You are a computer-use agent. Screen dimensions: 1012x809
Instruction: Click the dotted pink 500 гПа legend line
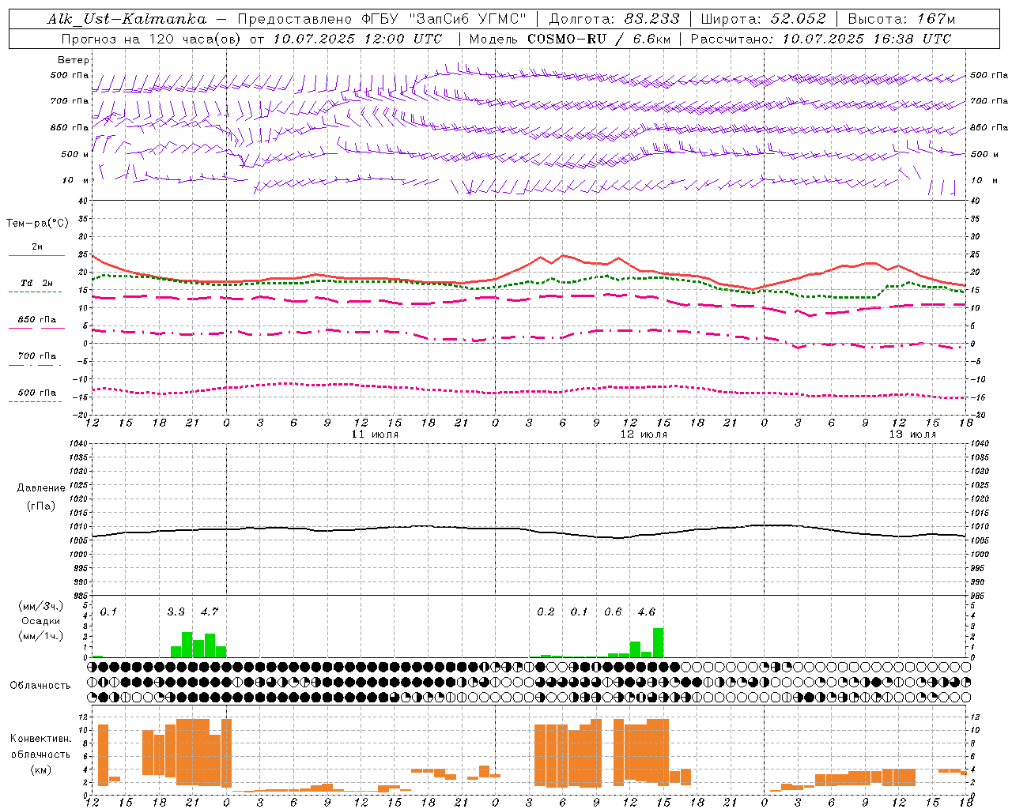click(36, 401)
